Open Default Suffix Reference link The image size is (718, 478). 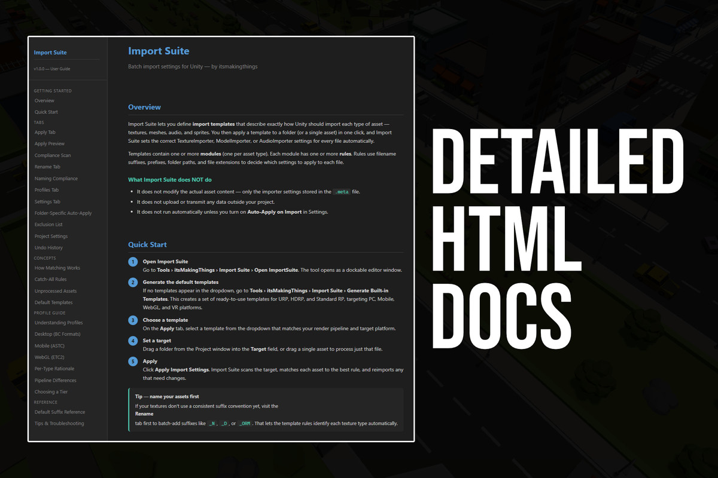60,412
